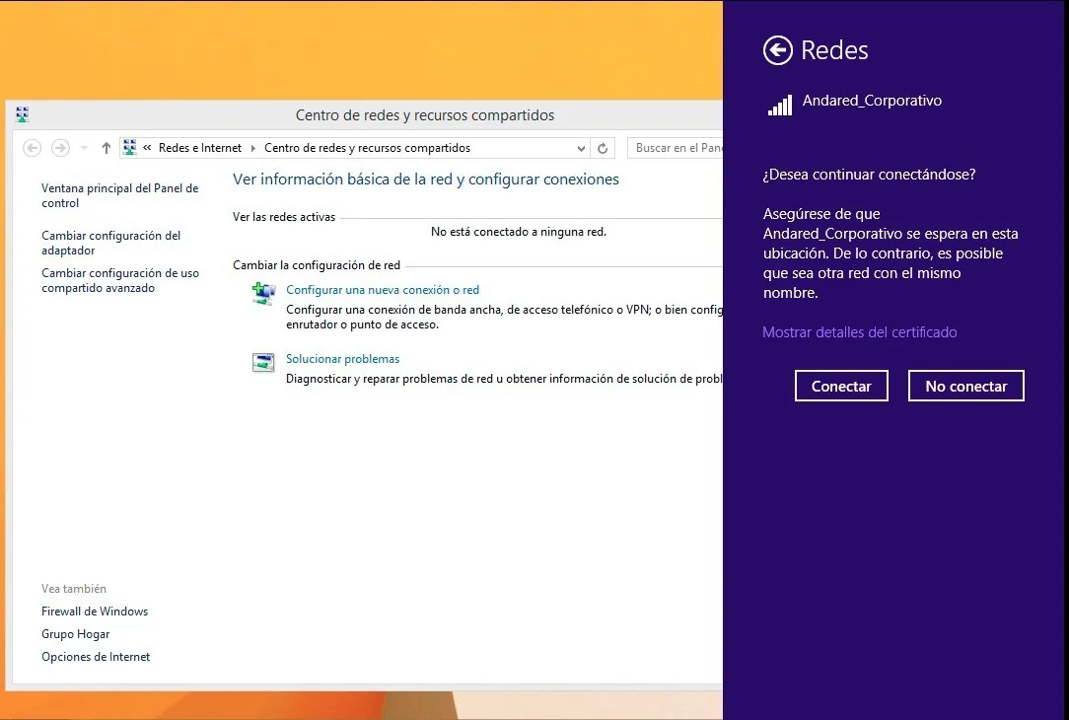Click the explorer Back navigation arrow
This screenshot has width=1069, height=720.
(x=32, y=148)
